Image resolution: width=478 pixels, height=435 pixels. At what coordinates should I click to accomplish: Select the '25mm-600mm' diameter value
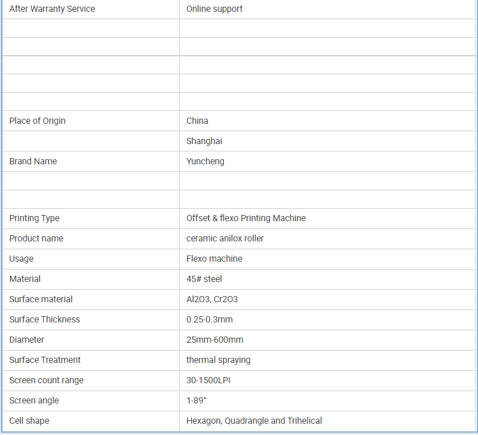[x=215, y=340]
